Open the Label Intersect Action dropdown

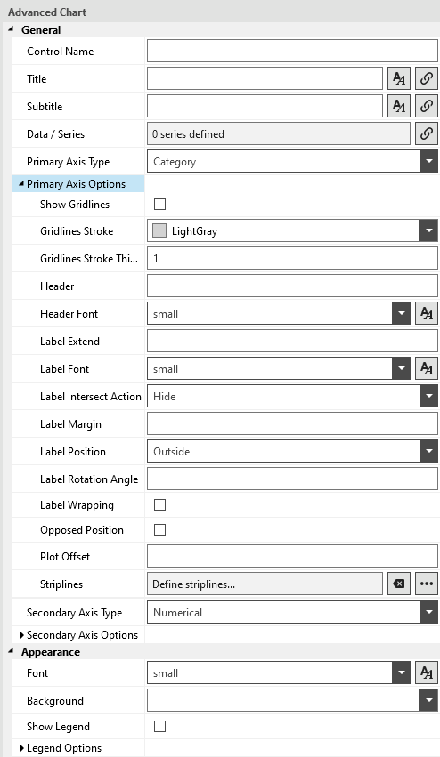(292, 397)
